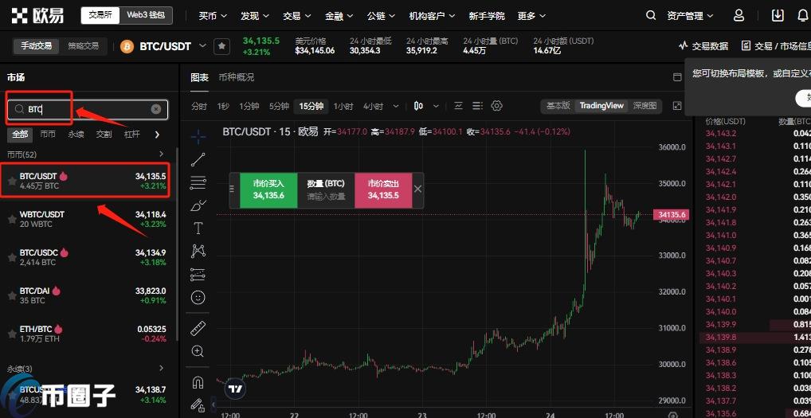Viewport: 811px width, 418px height.
Task: Expand the chart to fullscreen
Action: [677, 106]
